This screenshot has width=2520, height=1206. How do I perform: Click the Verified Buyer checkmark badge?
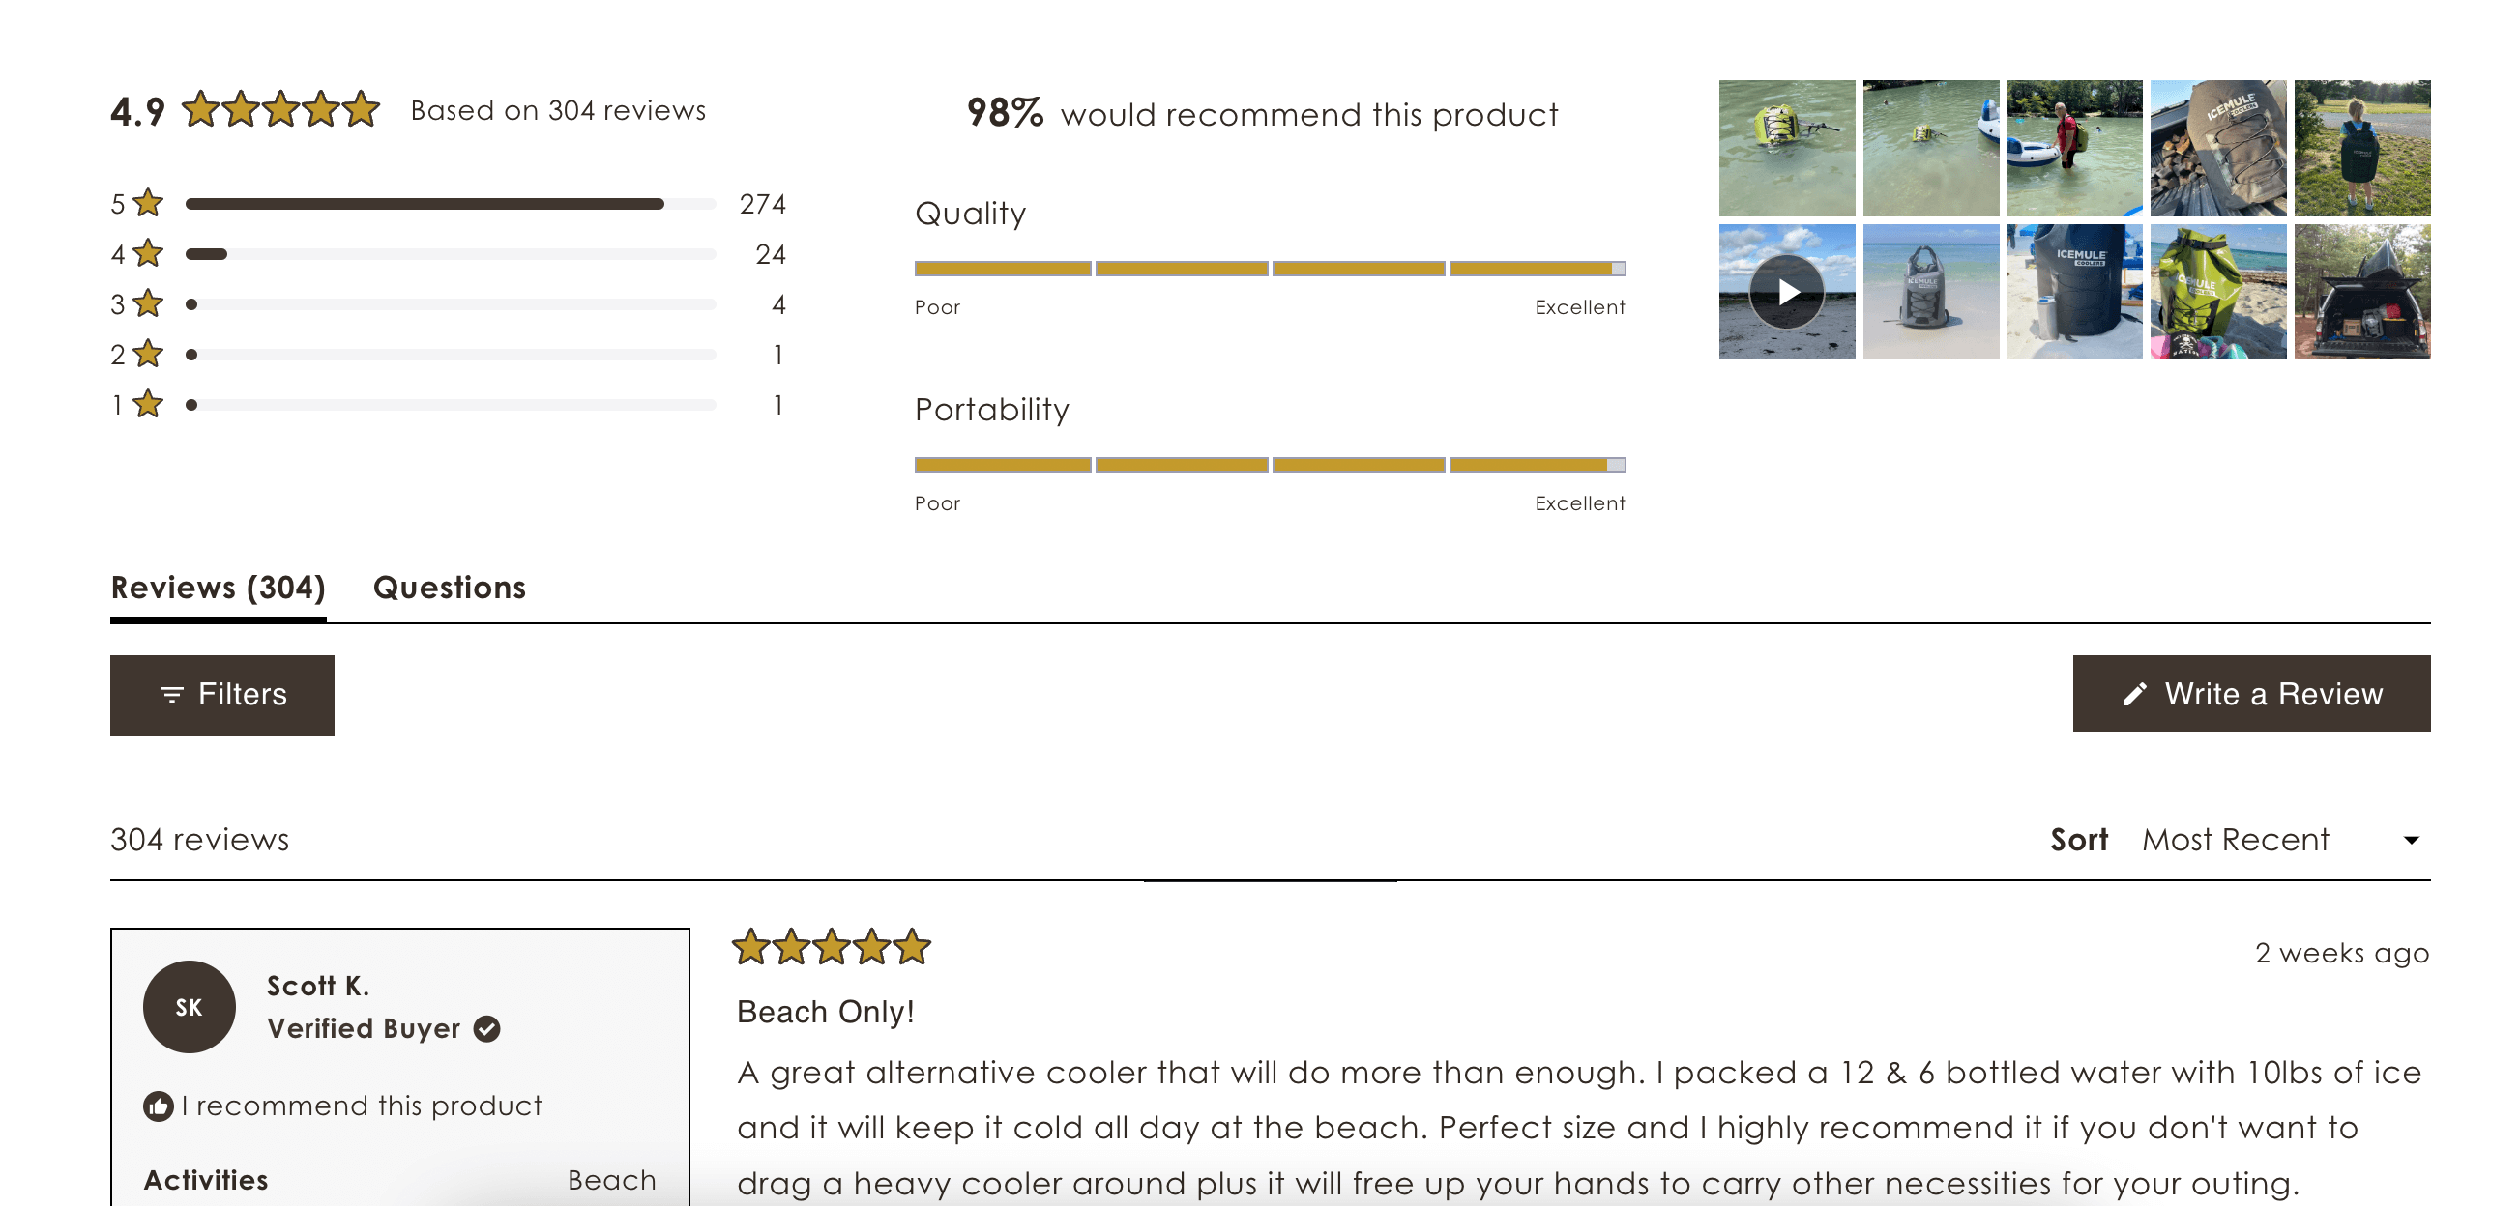pos(488,1028)
